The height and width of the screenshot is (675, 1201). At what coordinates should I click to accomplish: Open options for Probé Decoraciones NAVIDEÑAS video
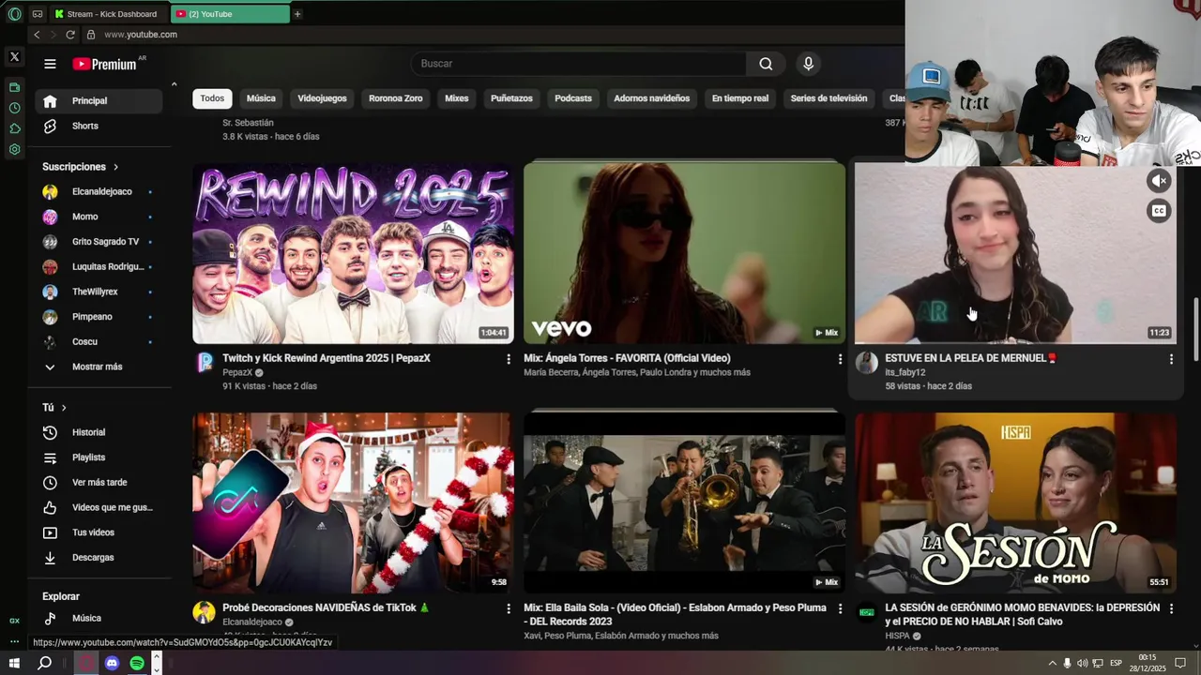pos(509,608)
